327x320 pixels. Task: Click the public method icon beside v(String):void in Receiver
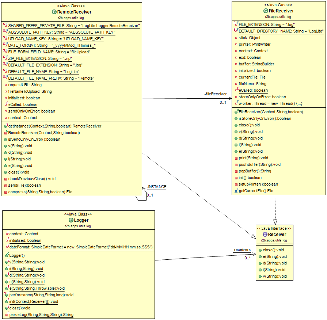[261, 276]
